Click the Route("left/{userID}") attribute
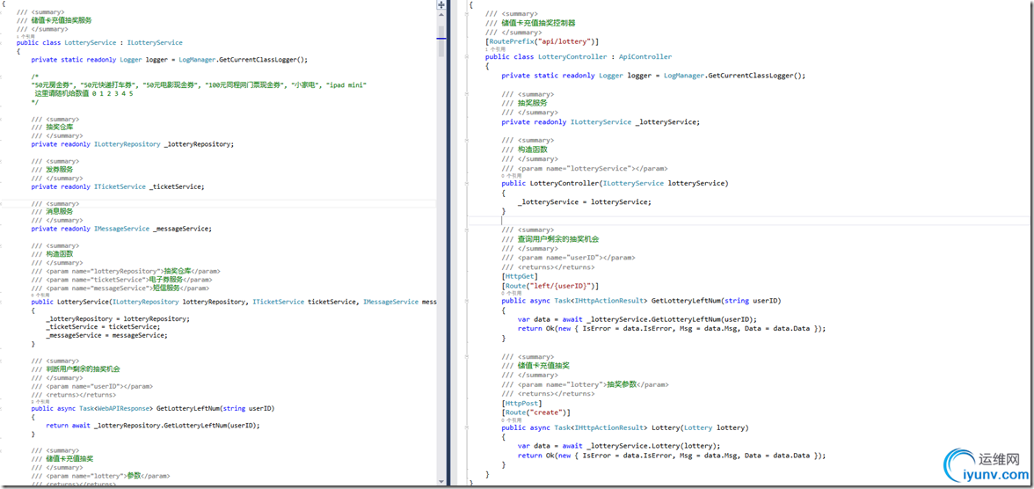This screenshot has height=489, width=1034. click(x=550, y=286)
